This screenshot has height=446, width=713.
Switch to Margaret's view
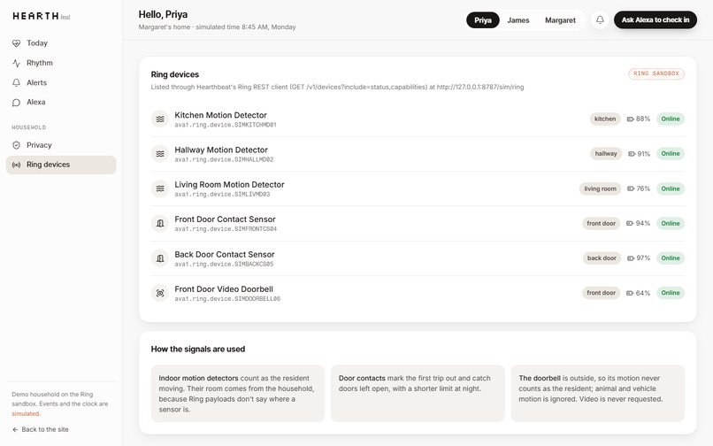pos(560,20)
